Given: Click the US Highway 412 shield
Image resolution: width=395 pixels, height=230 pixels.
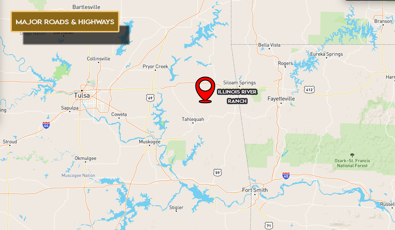Looking at the screenshot, I should [x=309, y=90].
